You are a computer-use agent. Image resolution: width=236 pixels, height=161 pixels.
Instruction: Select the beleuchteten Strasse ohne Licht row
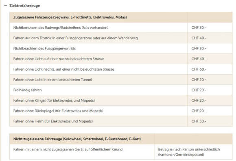coord(121,59)
